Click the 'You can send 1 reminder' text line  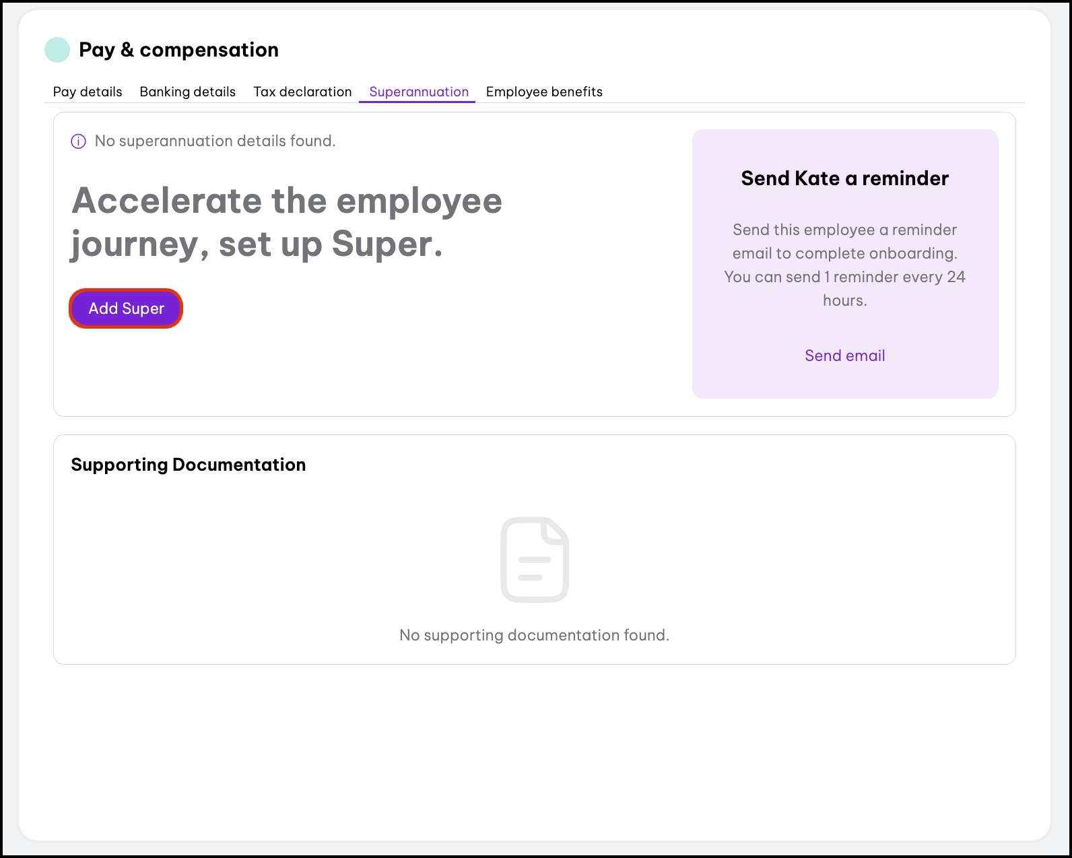tap(844, 277)
